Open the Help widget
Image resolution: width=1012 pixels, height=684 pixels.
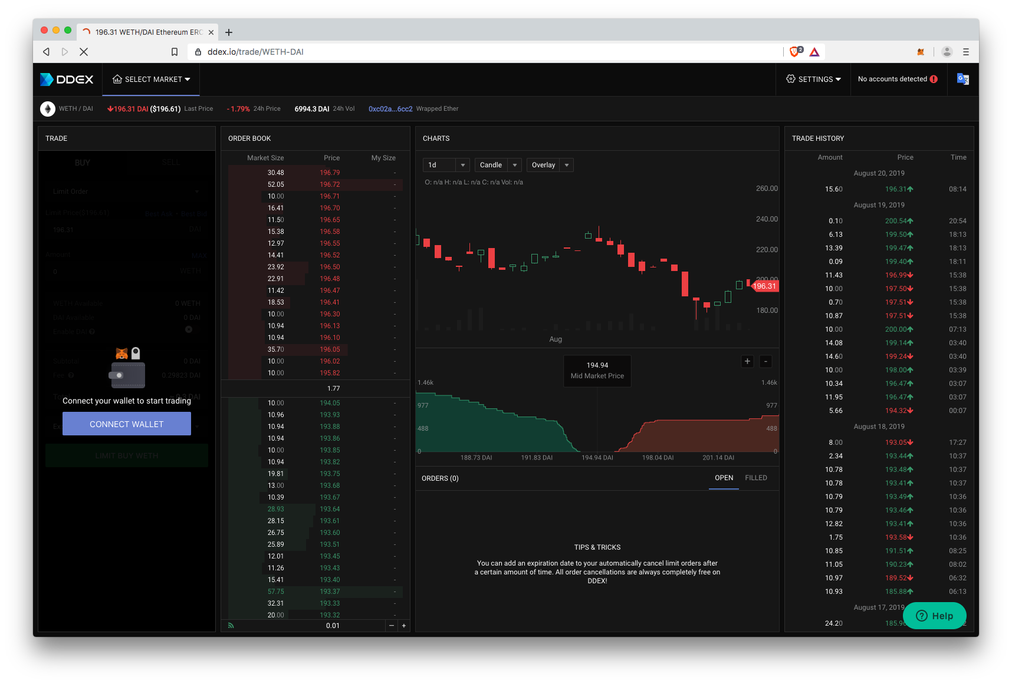click(934, 616)
